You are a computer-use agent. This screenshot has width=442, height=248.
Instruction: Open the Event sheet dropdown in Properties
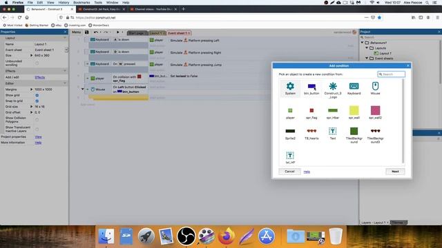pyautogui.click(x=66, y=50)
